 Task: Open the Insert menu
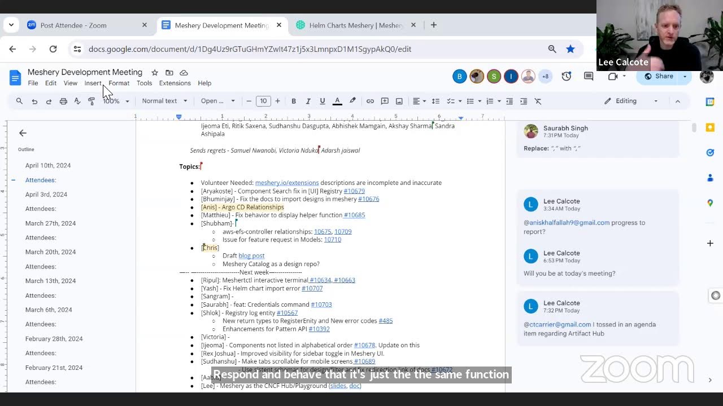click(x=93, y=83)
